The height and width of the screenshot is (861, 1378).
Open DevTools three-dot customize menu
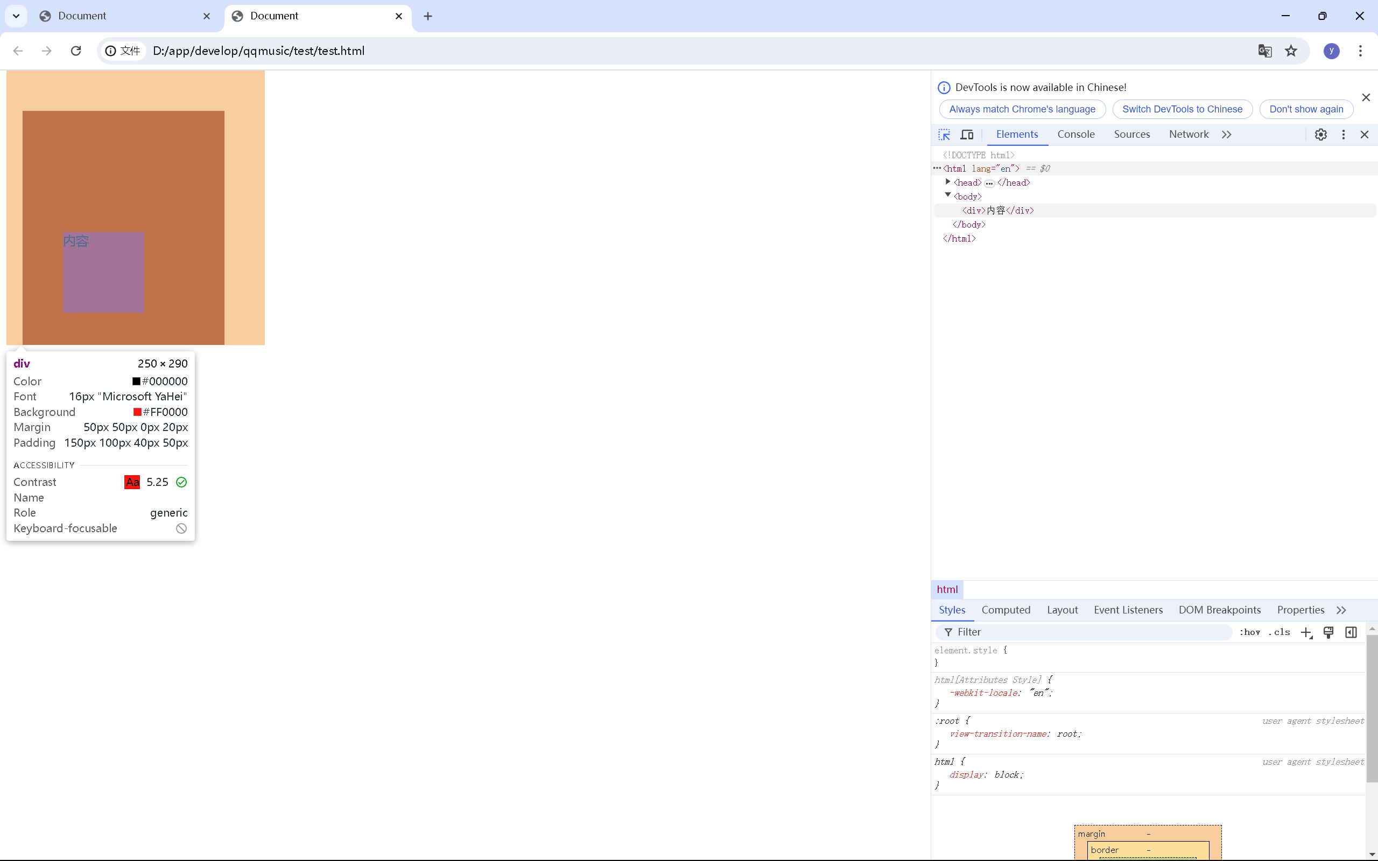coord(1343,135)
